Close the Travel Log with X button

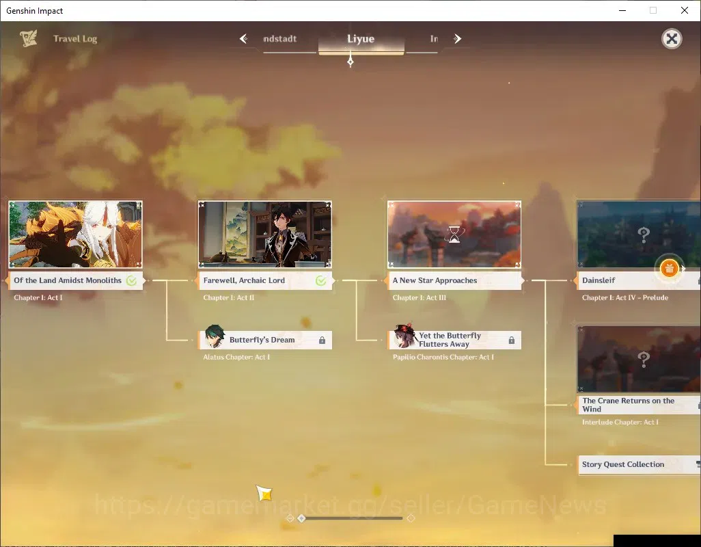[672, 39]
